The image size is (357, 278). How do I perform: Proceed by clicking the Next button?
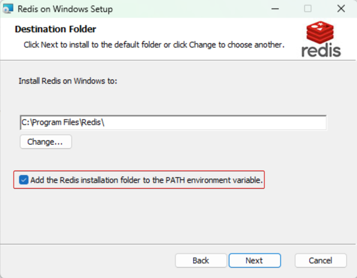pyautogui.click(x=254, y=260)
